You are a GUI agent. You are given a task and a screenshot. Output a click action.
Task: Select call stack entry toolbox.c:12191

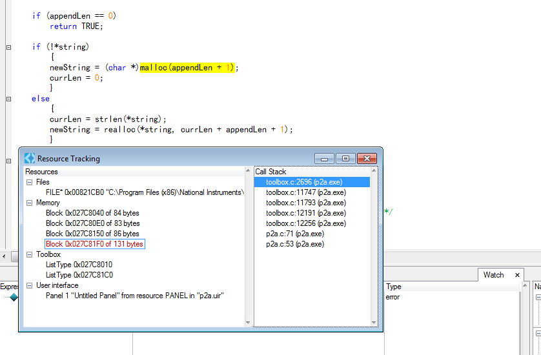tap(306, 213)
